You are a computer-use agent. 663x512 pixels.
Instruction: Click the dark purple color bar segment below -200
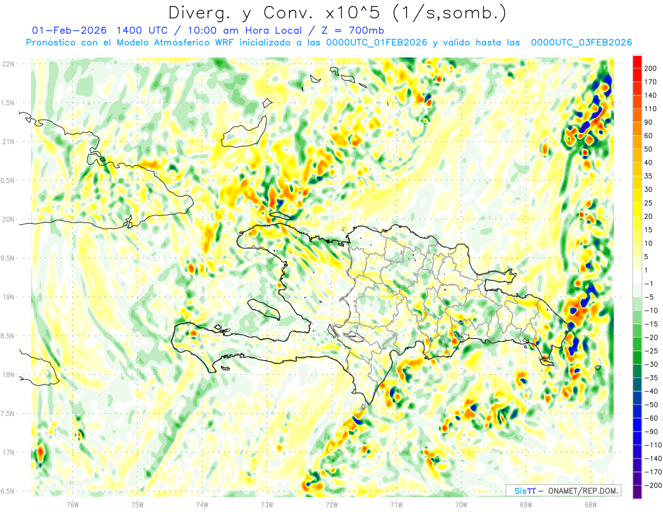tap(637, 492)
